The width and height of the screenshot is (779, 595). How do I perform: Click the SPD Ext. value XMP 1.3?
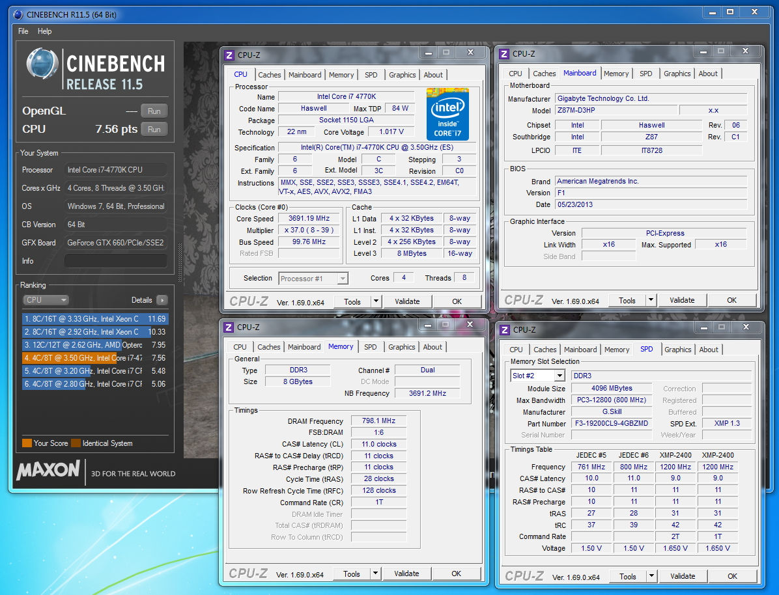click(727, 423)
